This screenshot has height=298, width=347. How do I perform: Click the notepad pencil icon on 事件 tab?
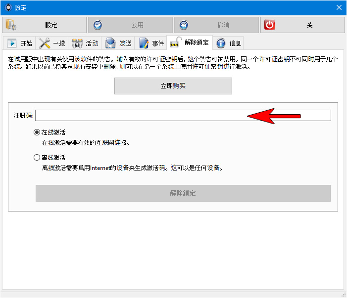(x=144, y=43)
